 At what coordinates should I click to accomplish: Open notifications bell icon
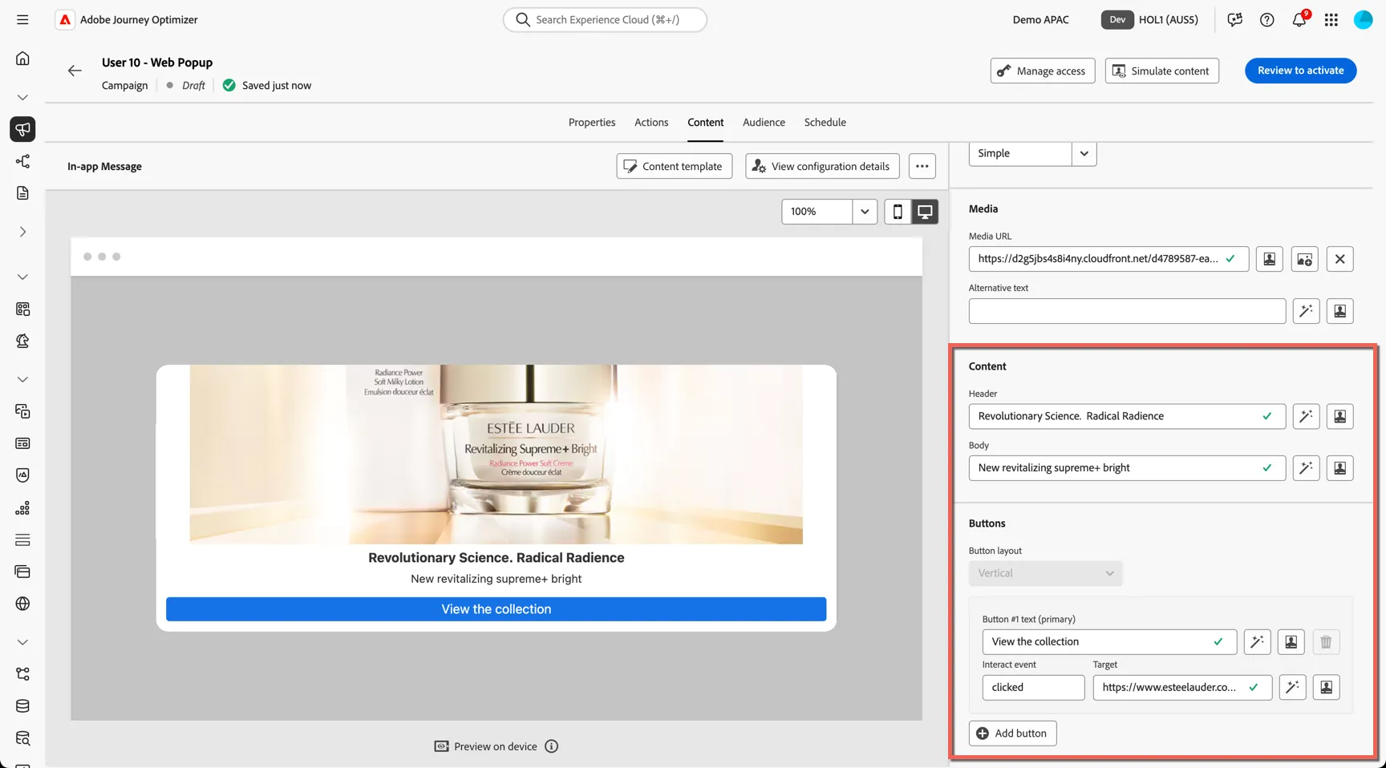(1299, 20)
